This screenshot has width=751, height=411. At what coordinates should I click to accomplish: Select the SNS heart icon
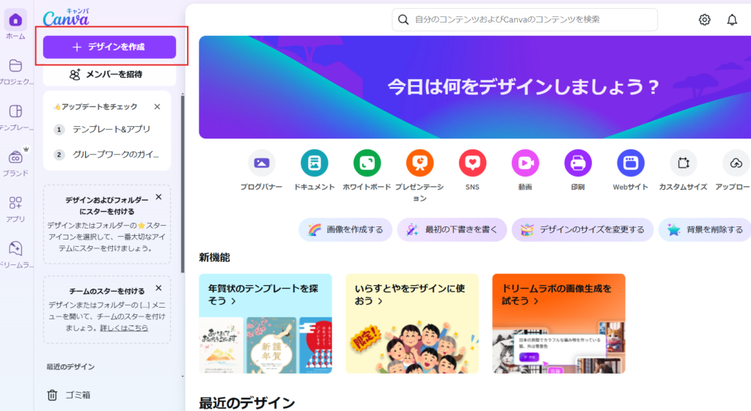click(472, 163)
